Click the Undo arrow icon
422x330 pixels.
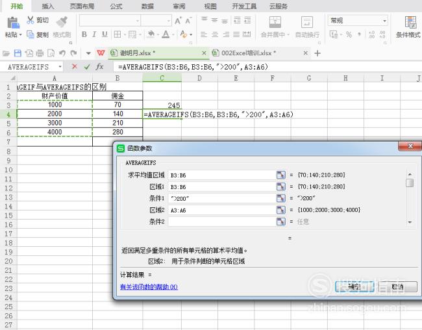click(x=62, y=53)
